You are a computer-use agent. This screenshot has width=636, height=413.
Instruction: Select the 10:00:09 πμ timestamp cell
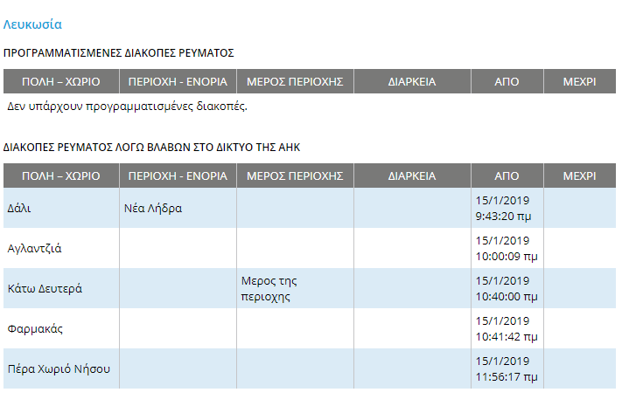tap(507, 248)
